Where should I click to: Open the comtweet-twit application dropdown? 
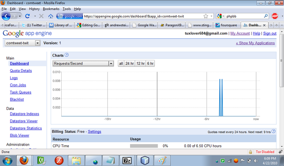coord(22,43)
